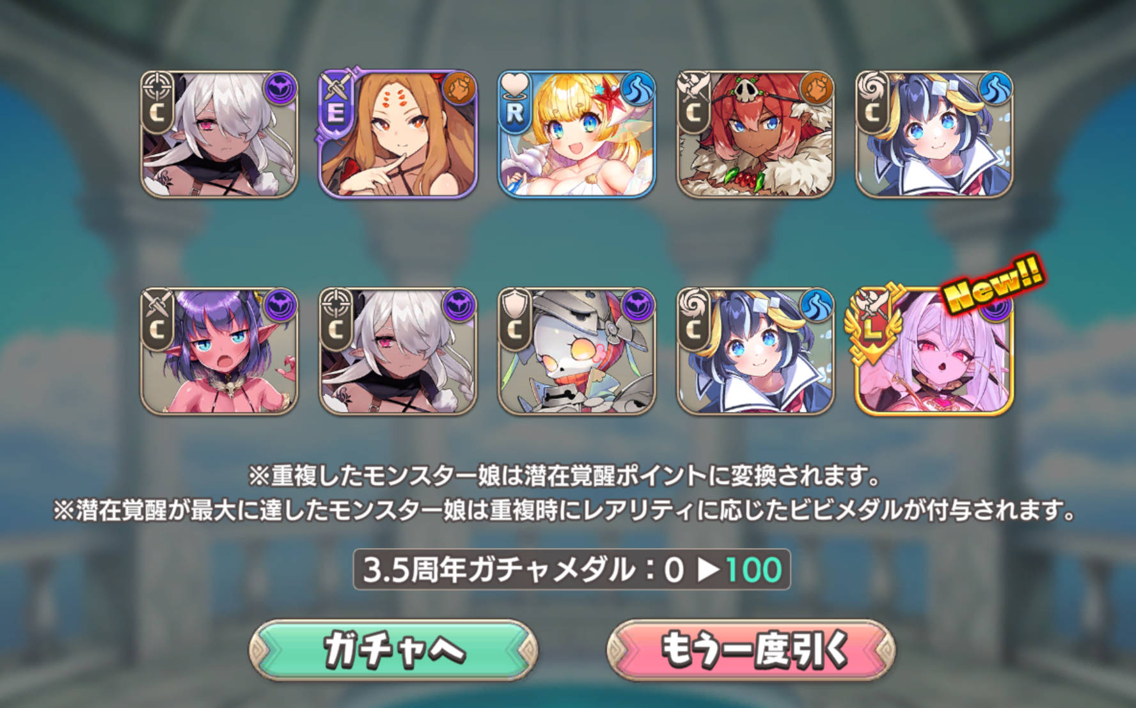Click the crossed swords icon on the demon girl card
1136x708 pixels.
(157, 301)
